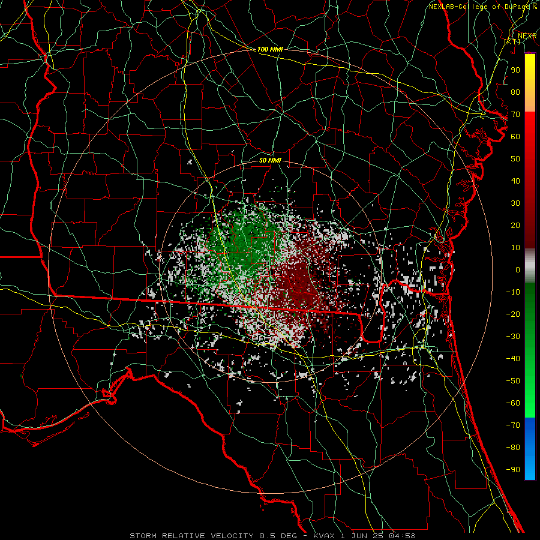The width and height of the screenshot is (540, 540).
Task: Click the "[KT]" units label
Action: tap(512, 41)
